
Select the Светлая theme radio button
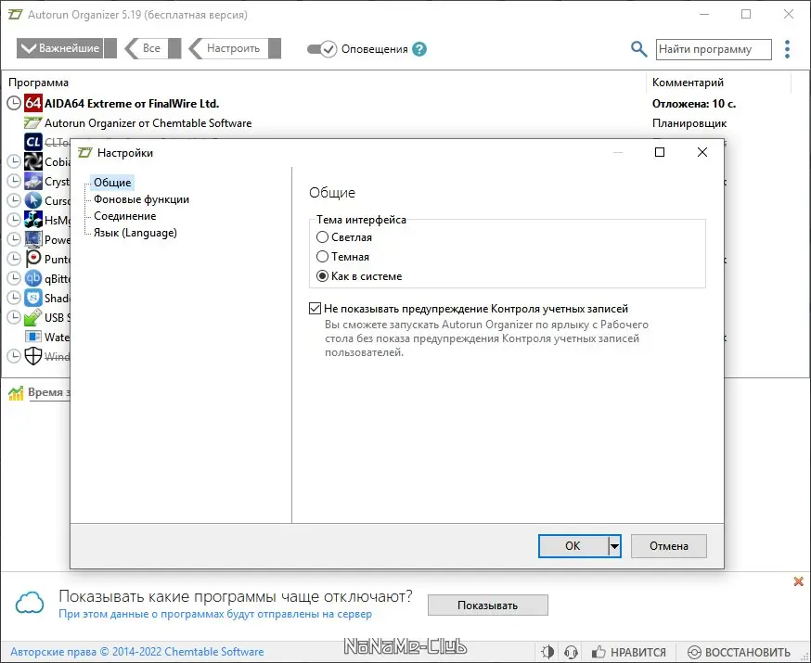322,237
